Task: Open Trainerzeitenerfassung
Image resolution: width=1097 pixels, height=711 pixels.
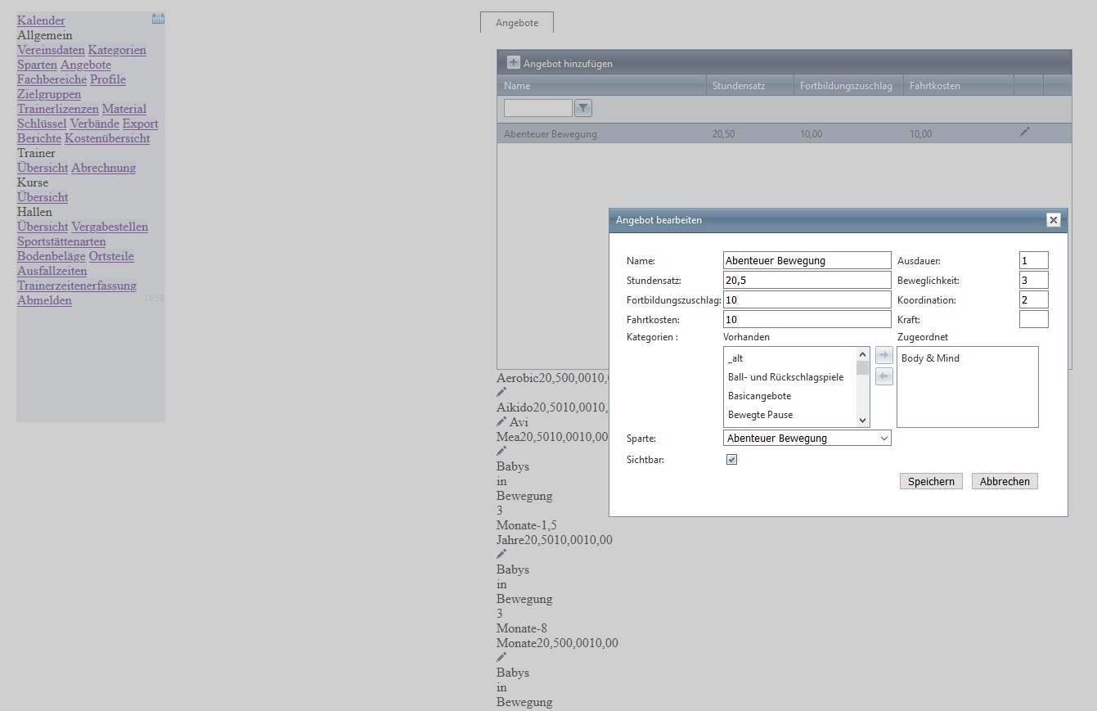Action: pos(77,286)
